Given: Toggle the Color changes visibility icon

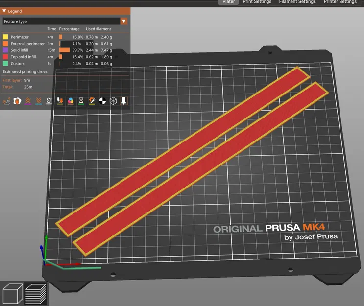Looking at the screenshot, I should (71, 101).
